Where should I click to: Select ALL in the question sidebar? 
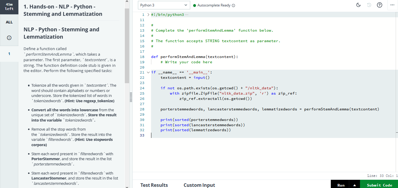[x=9, y=22]
